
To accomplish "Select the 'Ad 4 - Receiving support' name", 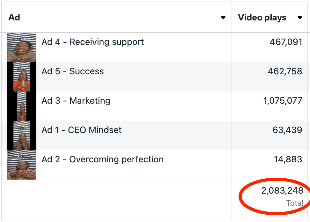I will pos(92,42).
